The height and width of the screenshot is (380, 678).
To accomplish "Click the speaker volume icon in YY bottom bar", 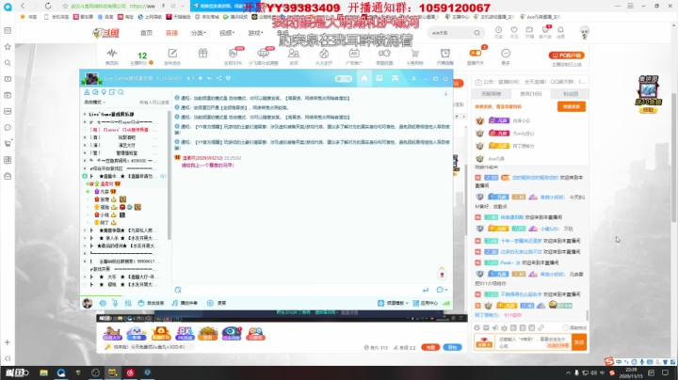I will point(103,303).
